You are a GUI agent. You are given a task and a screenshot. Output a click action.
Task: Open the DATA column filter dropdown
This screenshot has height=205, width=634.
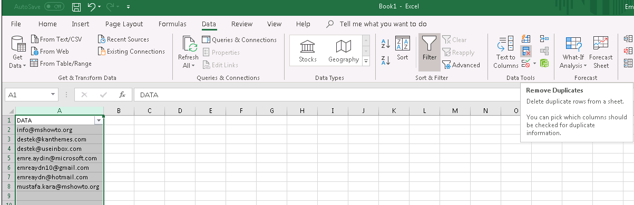click(99, 120)
